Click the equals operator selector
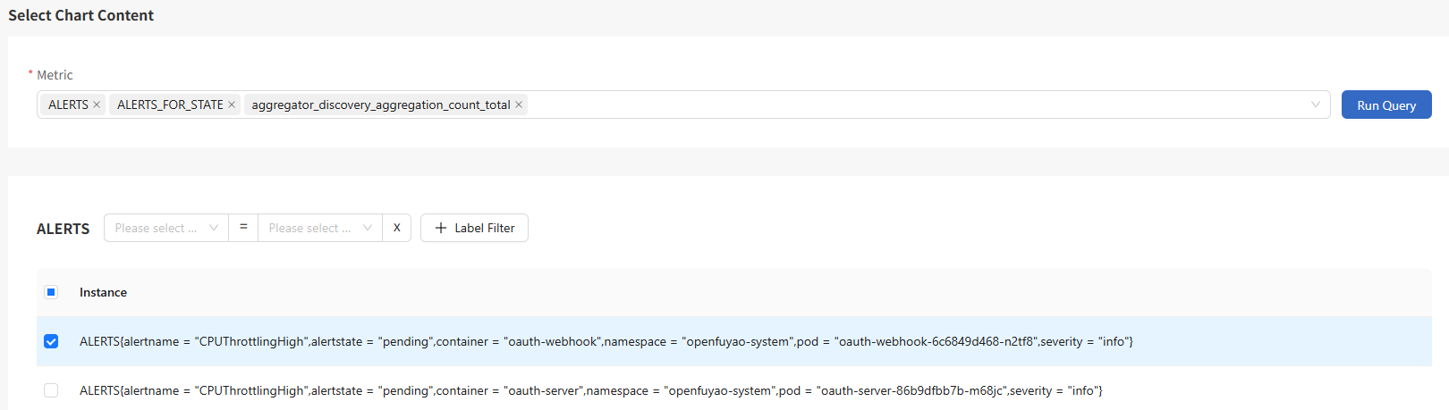 point(243,228)
